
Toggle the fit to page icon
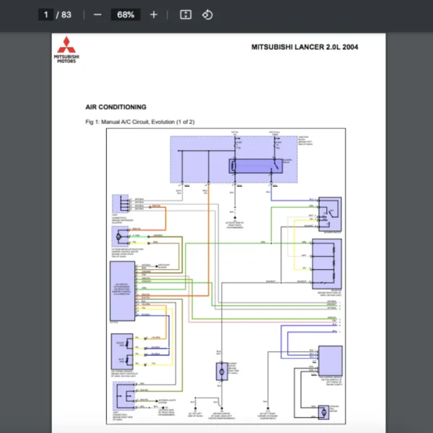[185, 14]
